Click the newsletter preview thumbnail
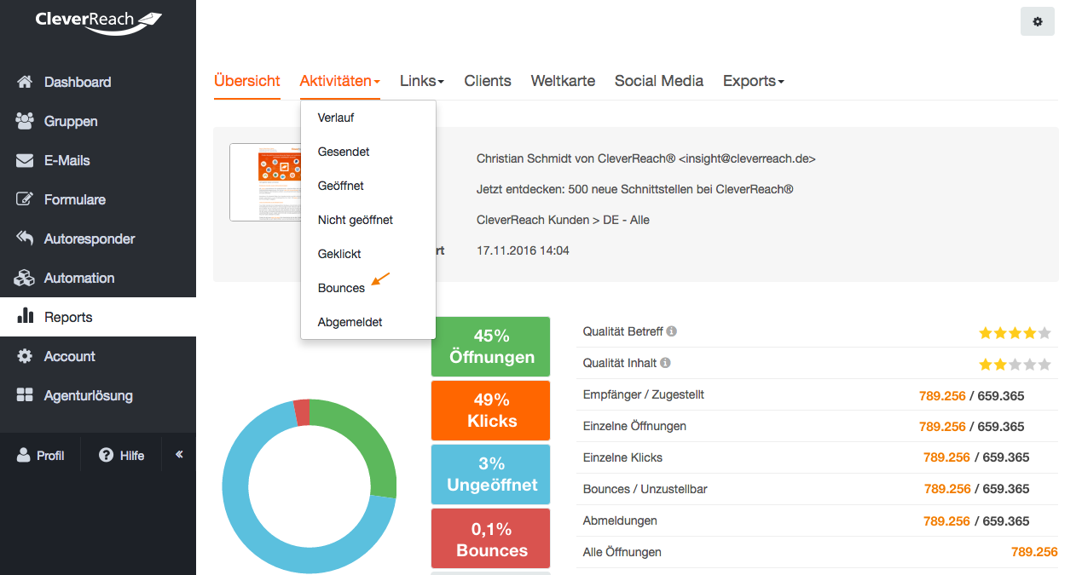 click(x=265, y=182)
